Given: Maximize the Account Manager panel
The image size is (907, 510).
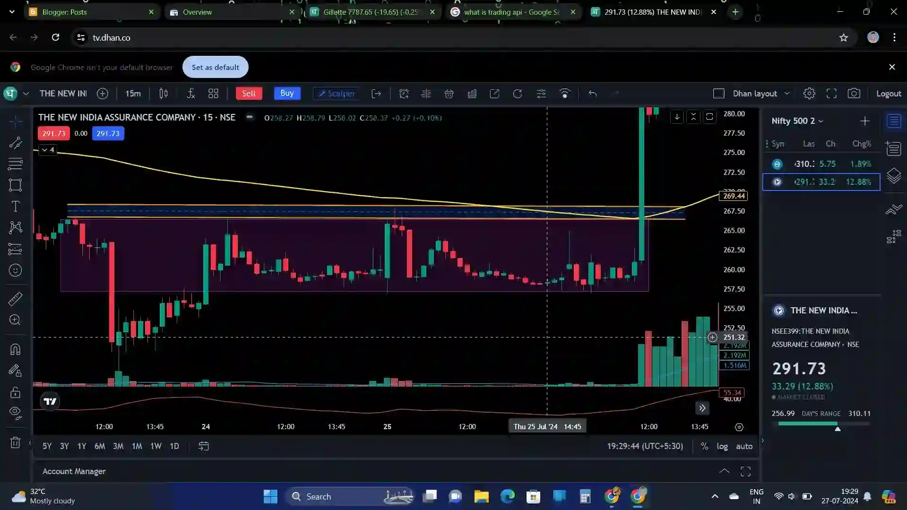Looking at the screenshot, I should [745, 471].
